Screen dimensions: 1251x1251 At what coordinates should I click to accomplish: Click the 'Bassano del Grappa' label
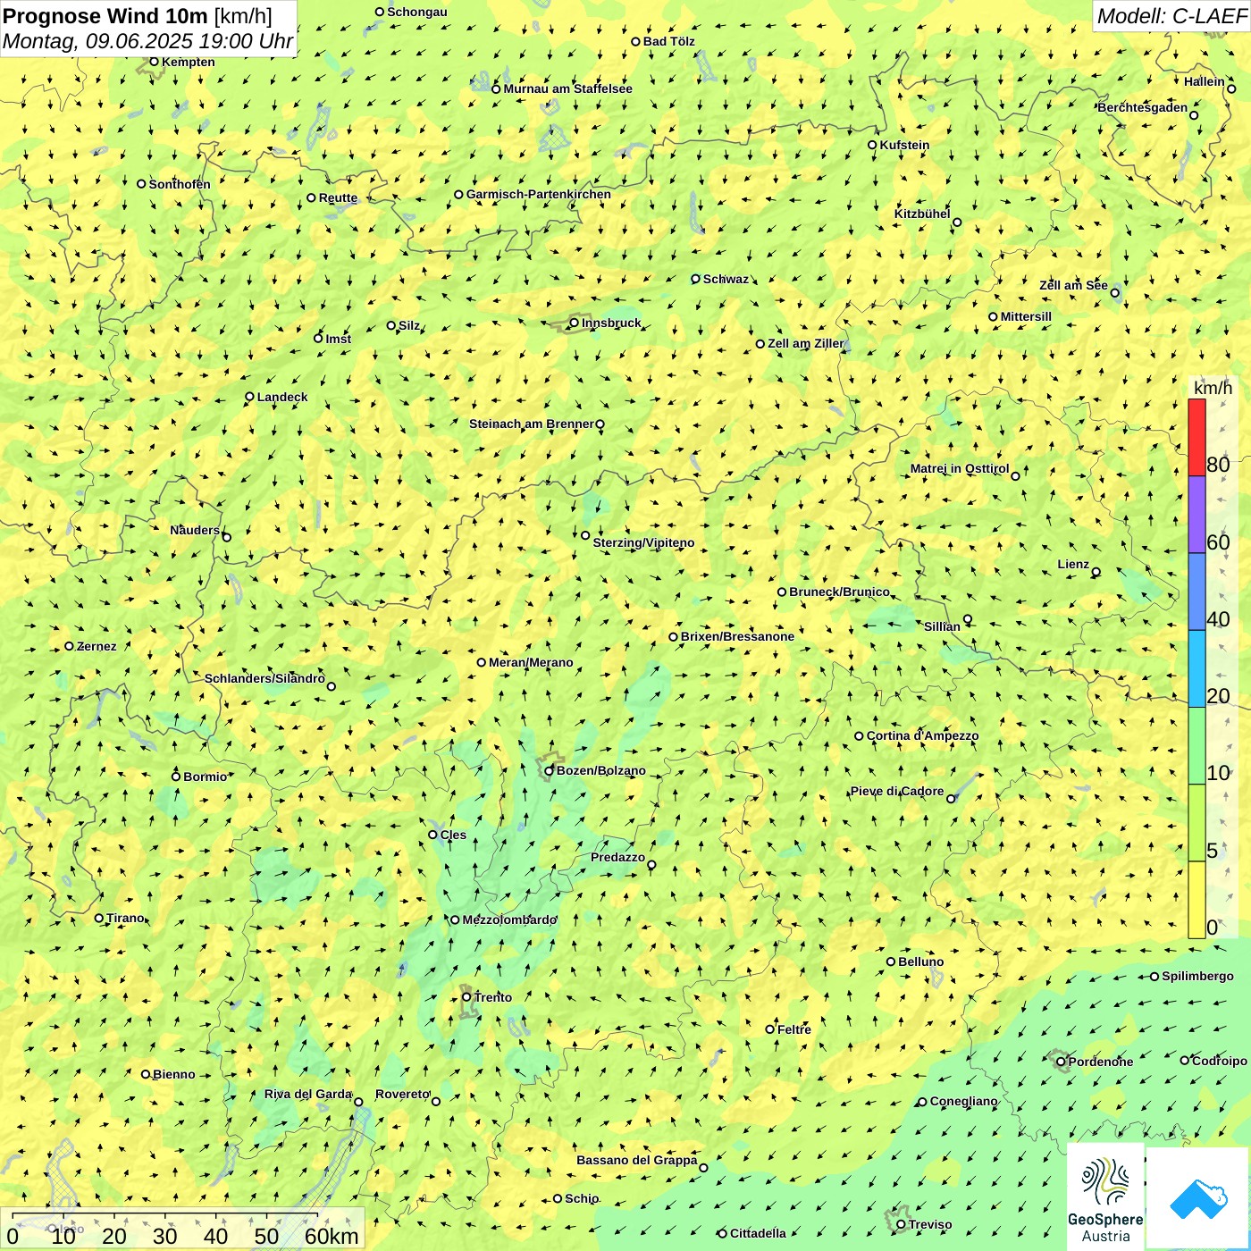point(637,1160)
